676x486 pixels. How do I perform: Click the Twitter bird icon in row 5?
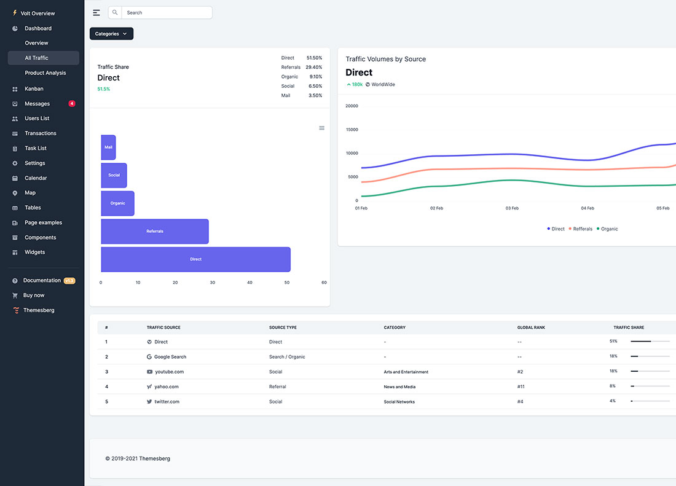149,401
